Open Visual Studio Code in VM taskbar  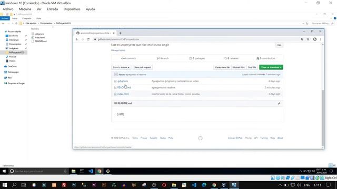91,171
